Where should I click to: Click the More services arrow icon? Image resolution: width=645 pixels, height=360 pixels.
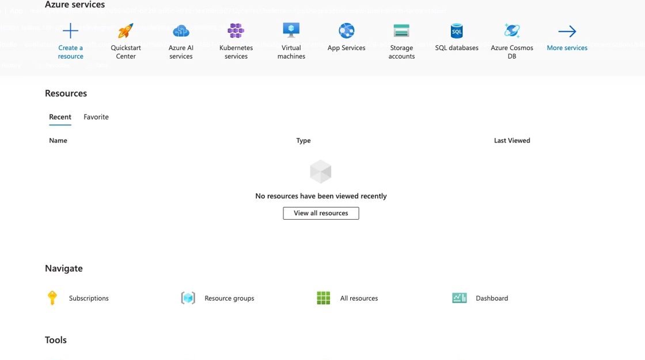pyautogui.click(x=567, y=32)
